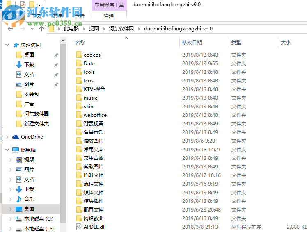
Task: Select the music folder icon
Action: (79, 98)
